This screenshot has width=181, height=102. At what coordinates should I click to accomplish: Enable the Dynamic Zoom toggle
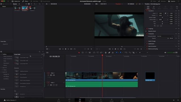[x=146, y=31]
